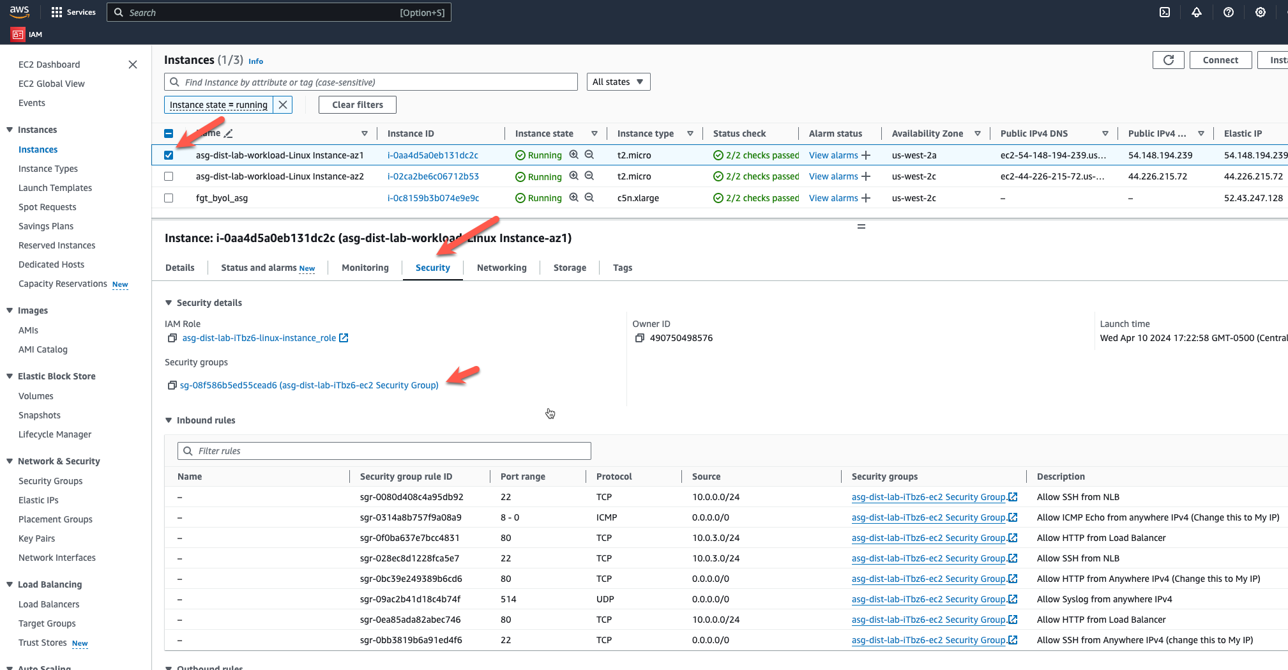Open the All states dropdown
Screen dimensions: 1288x670
pyautogui.click(x=618, y=82)
